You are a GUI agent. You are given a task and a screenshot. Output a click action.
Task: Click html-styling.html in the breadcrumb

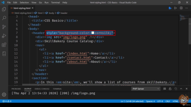(x=23, y=13)
